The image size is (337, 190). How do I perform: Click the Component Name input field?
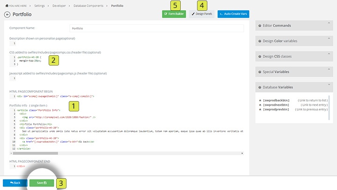(x=157, y=29)
